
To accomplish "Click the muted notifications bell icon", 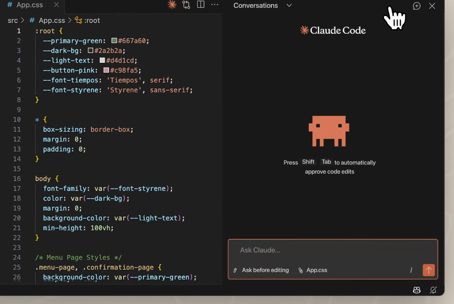I will 433,290.
